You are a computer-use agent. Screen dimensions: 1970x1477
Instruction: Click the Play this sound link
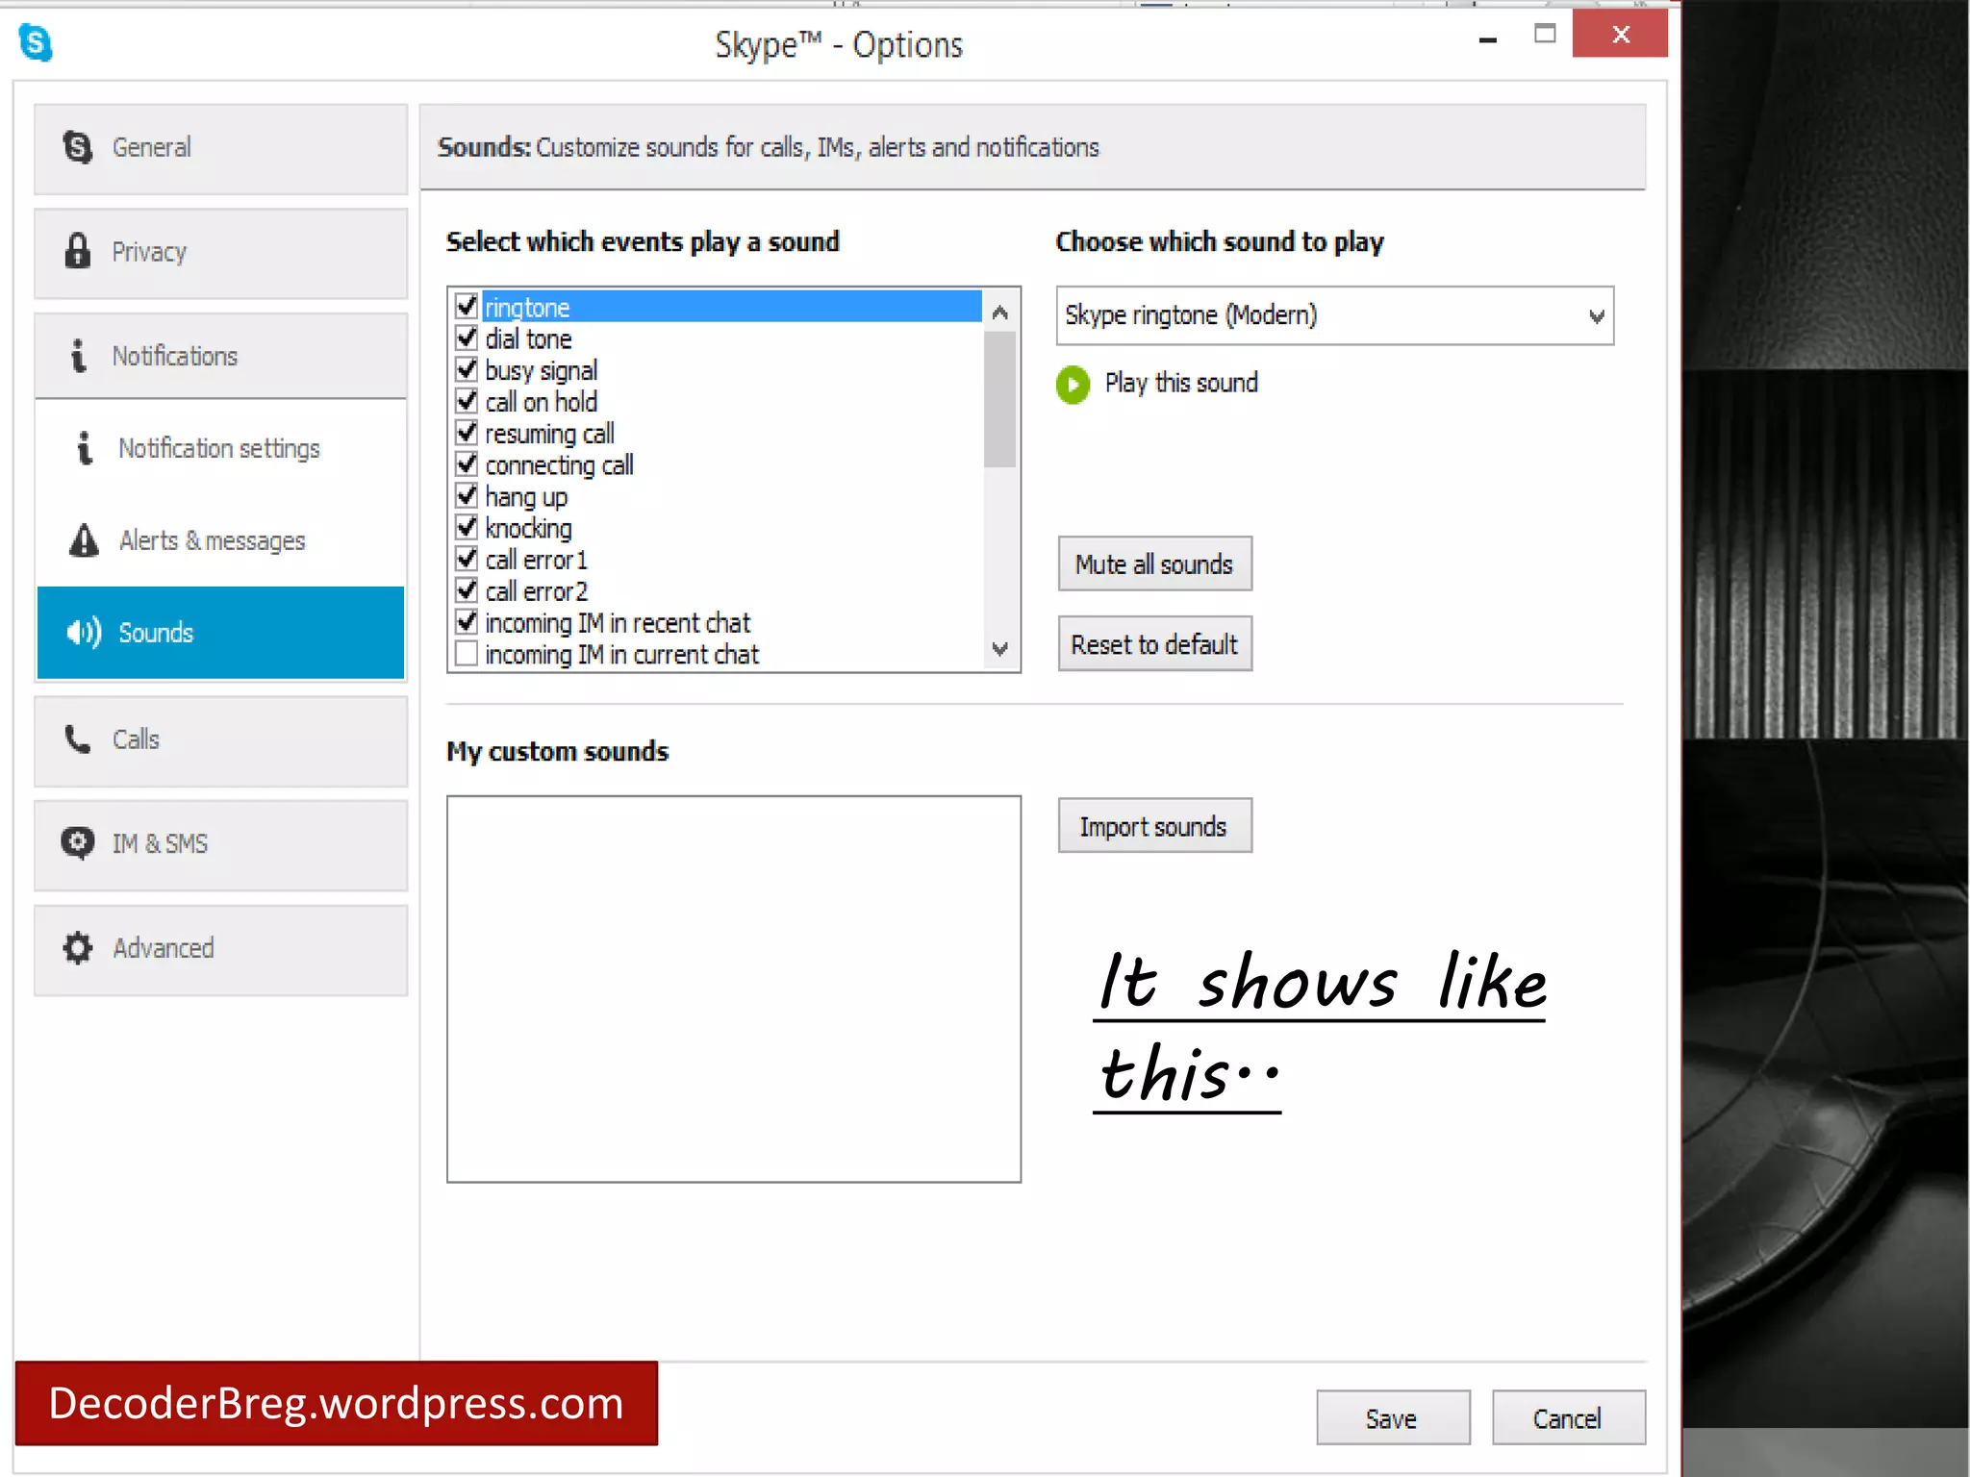coord(1181,383)
